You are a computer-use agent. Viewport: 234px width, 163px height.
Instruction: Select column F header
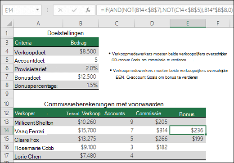[218, 23]
